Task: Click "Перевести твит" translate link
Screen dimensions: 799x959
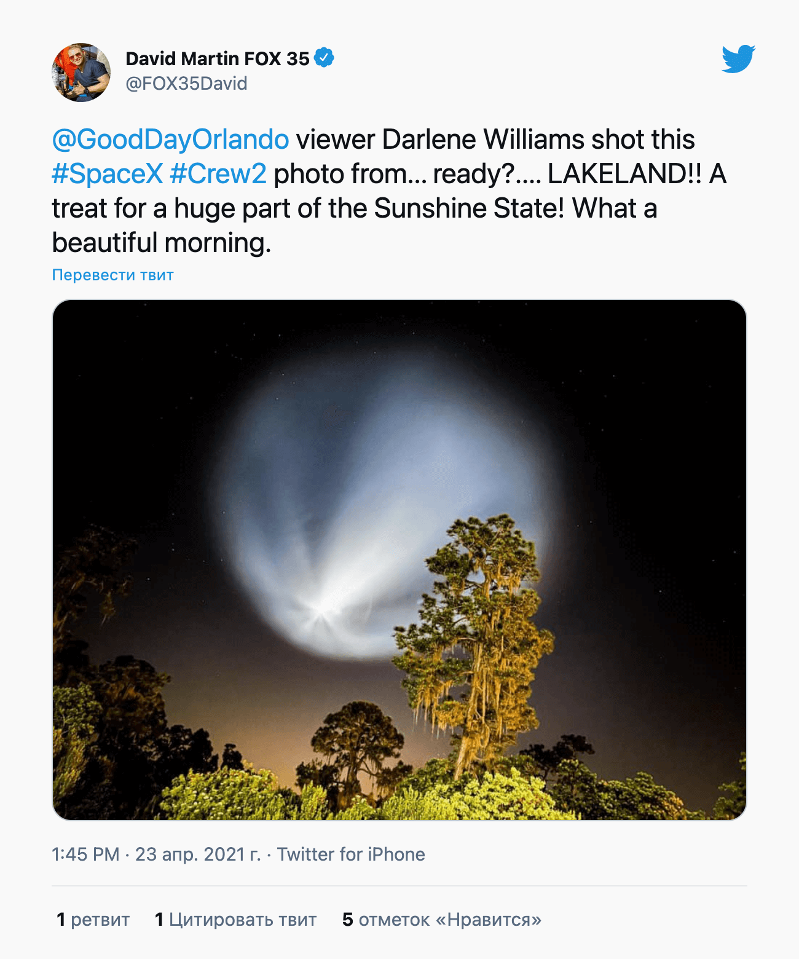Action: [x=112, y=275]
